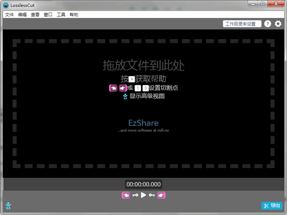287x215 pixels.
Task: Jump to next keyframe using key icon
Action: pos(152,195)
